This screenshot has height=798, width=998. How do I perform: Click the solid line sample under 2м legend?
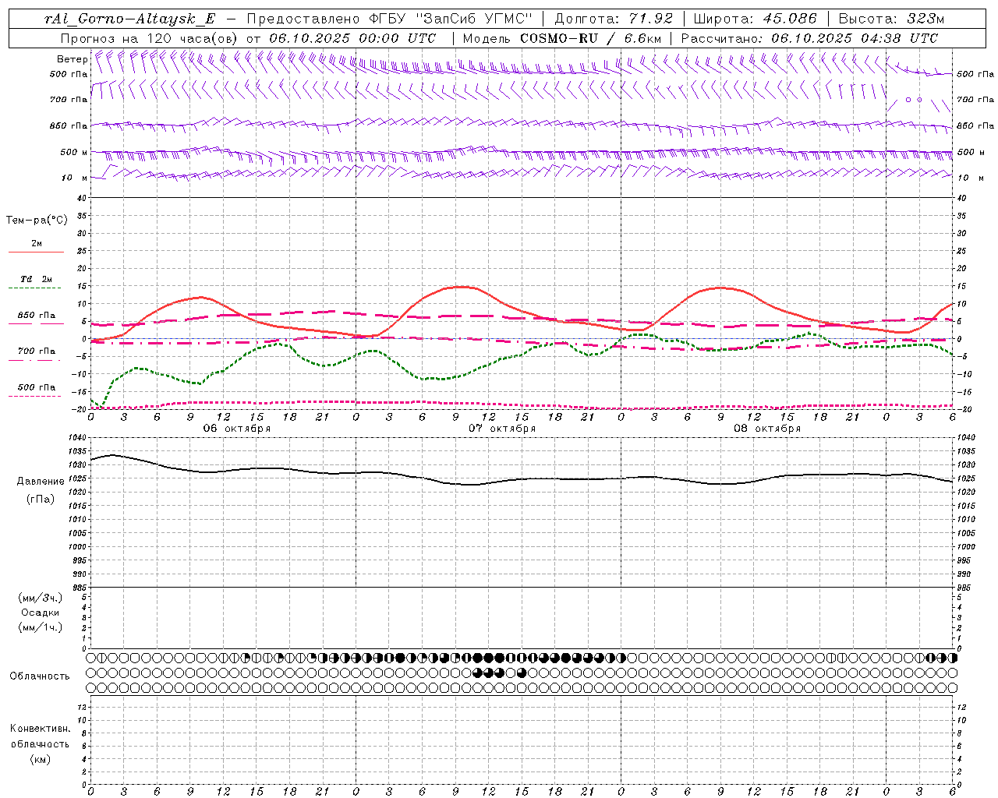[36, 252]
